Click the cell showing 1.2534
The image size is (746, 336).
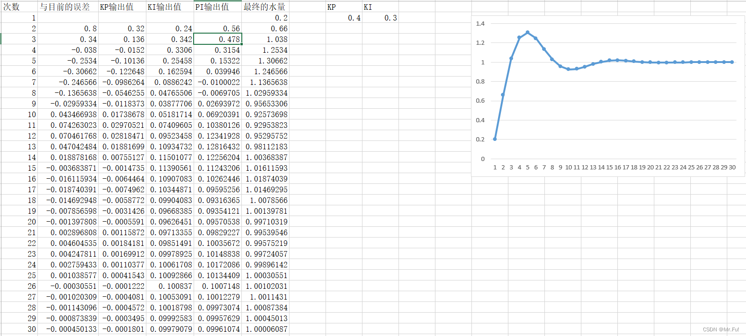point(266,50)
